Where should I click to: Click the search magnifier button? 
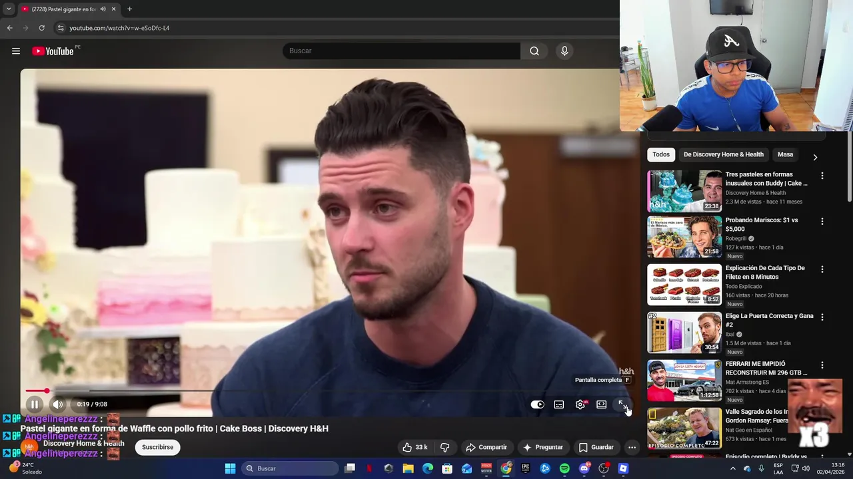(x=534, y=51)
